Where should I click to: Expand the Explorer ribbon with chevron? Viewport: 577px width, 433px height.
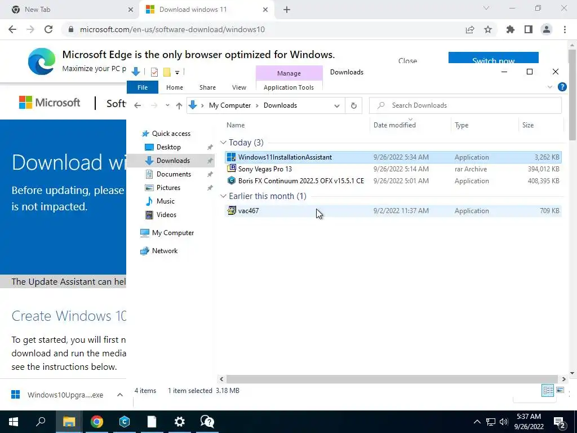(x=550, y=87)
